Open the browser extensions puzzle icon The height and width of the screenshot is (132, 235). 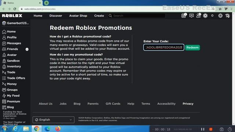click(220, 9)
